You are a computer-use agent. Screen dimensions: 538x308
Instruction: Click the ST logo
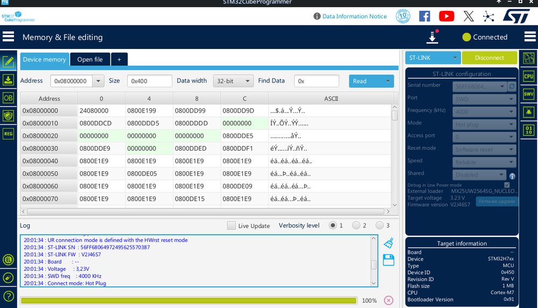(516, 16)
